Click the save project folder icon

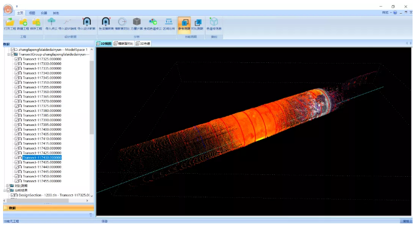pos(36,22)
